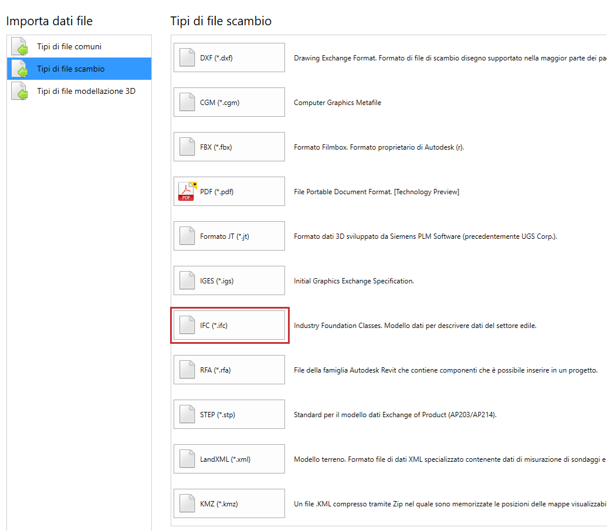This screenshot has width=607, height=531.
Task: Click the KMZ file page icon
Action: pos(186,503)
